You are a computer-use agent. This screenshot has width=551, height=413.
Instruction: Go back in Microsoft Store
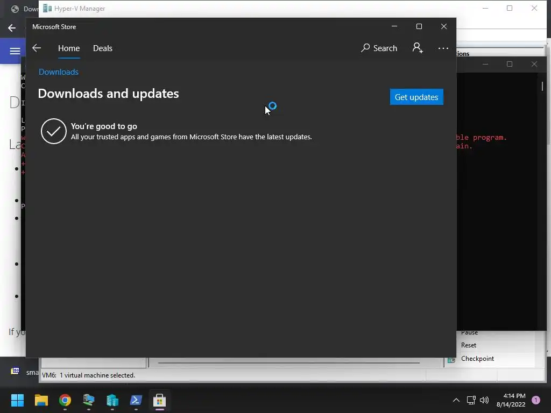(37, 48)
